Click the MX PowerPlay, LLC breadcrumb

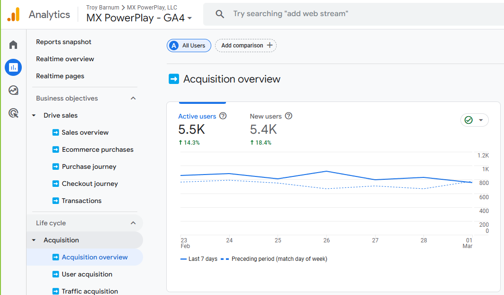152,7
